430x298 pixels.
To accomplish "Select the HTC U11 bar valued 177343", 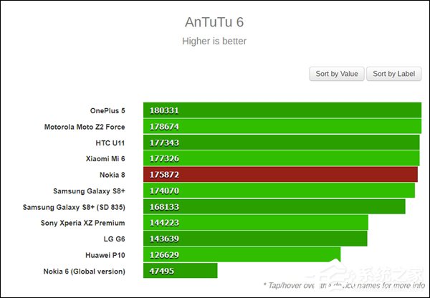I will 282,143.
